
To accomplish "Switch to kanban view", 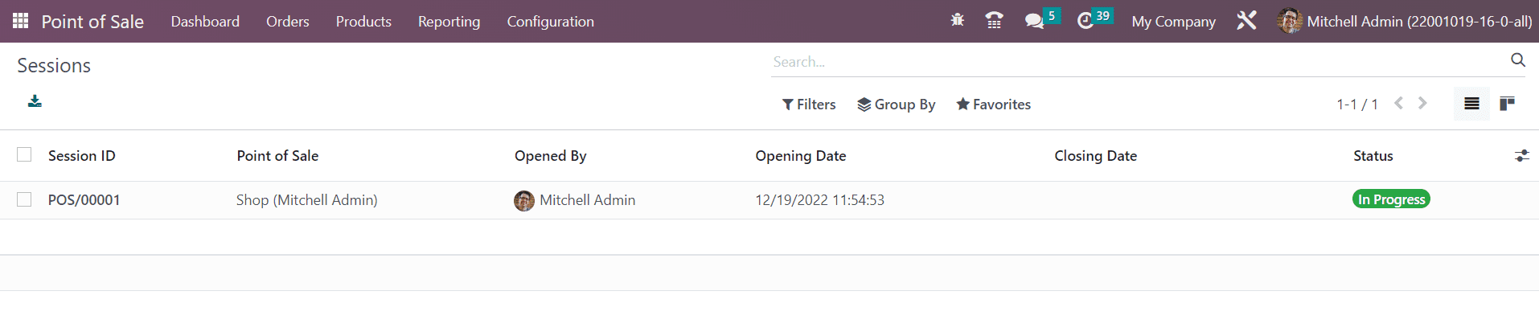I will (1508, 104).
